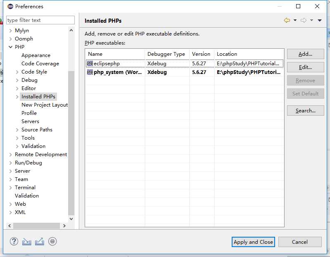
Task: Click the Remove button
Action: click(305, 81)
